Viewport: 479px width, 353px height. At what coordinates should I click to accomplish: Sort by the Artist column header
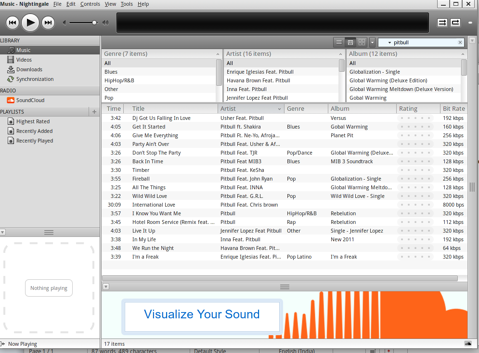pos(251,108)
